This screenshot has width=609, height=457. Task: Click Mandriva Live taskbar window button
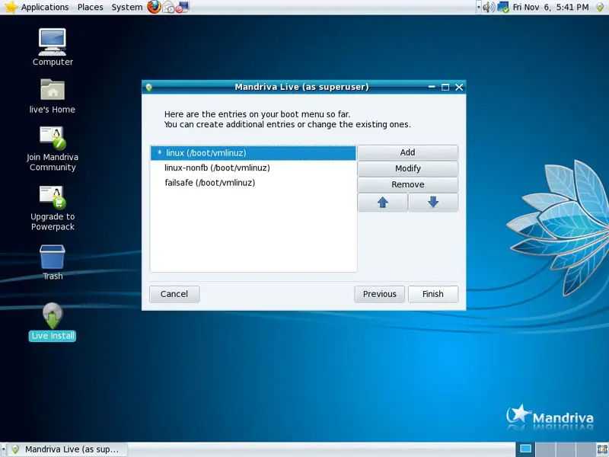pos(68,449)
